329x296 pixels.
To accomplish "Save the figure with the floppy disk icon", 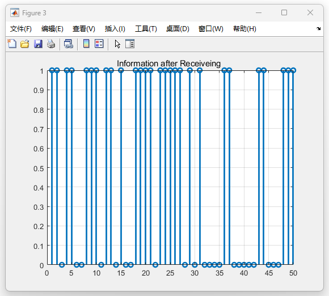I will coord(38,44).
